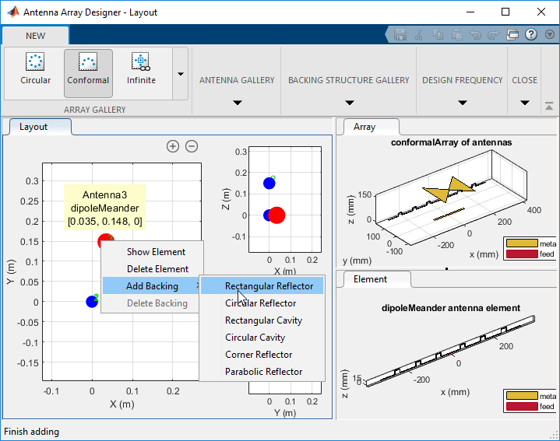The width and height of the screenshot is (560, 441).
Task: Open the Add Backing submenu
Action: (152, 286)
